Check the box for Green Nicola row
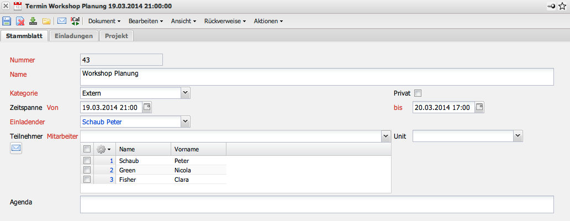 (87, 170)
